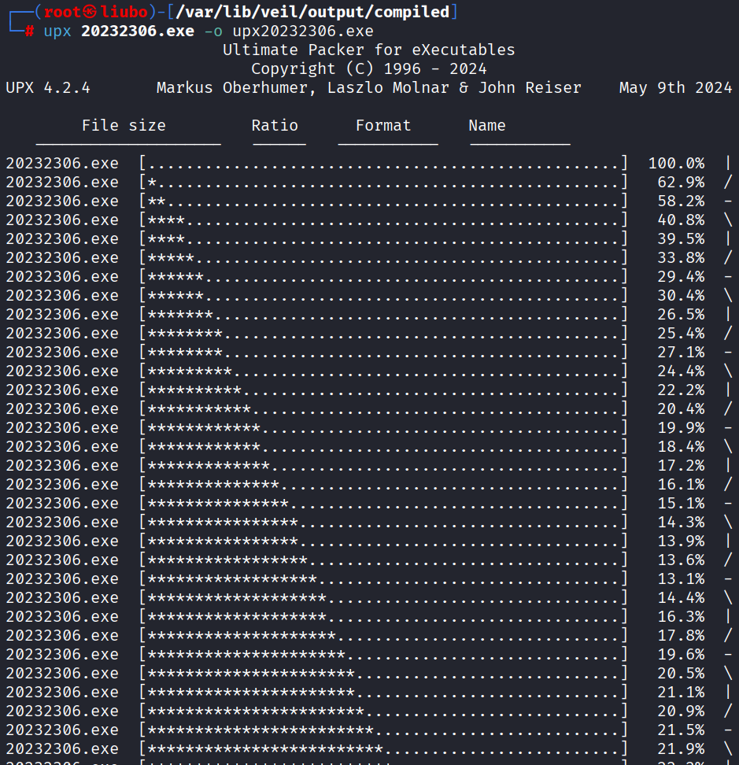739x765 pixels.
Task: Click the progress bar in the 19.9% row
Action: (x=383, y=428)
